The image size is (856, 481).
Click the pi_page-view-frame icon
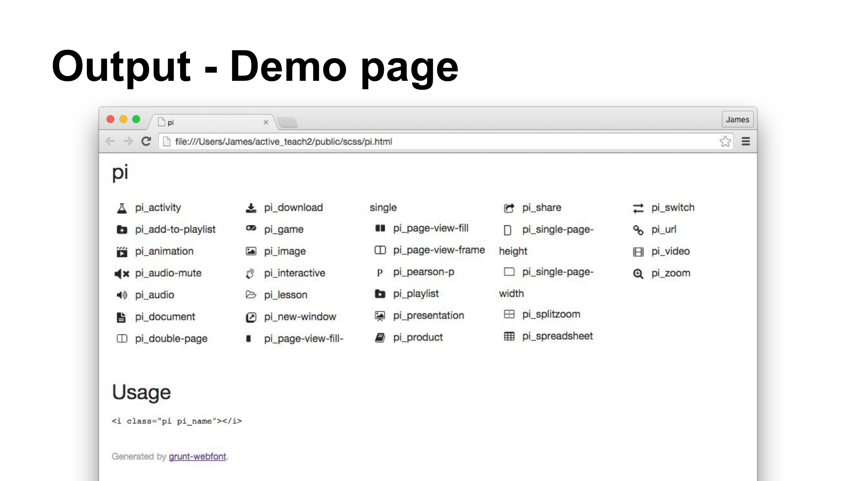[x=380, y=250]
